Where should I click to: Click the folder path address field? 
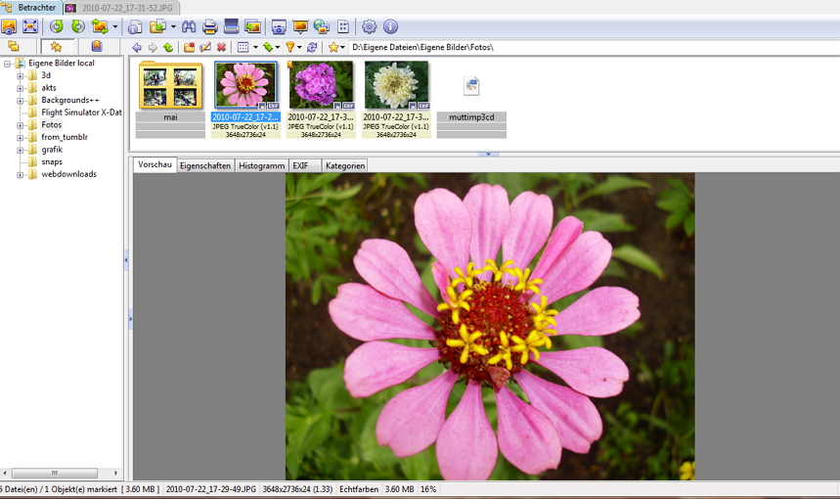587,47
